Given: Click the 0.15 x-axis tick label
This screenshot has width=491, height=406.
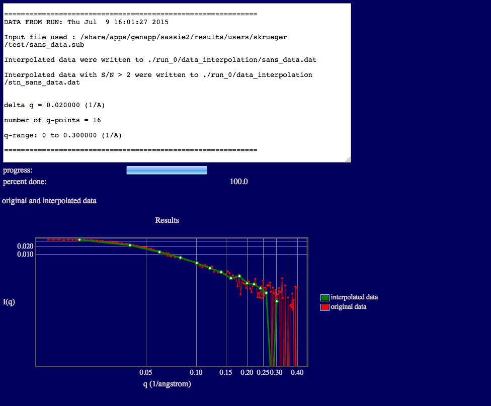Looking at the screenshot, I should tap(225, 372).
